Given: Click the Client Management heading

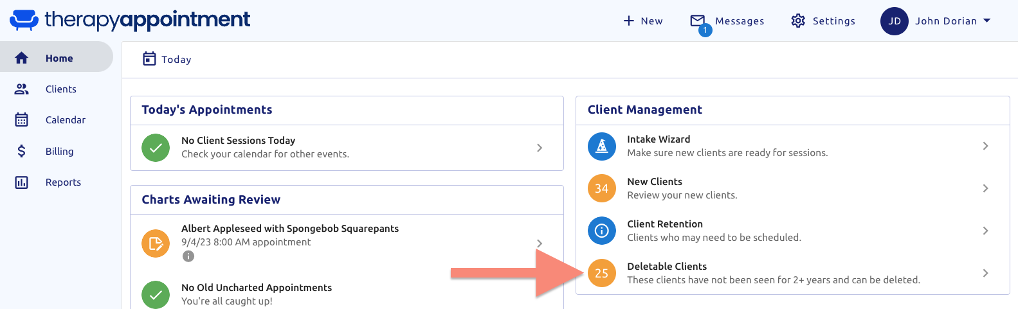Looking at the screenshot, I should [x=645, y=110].
